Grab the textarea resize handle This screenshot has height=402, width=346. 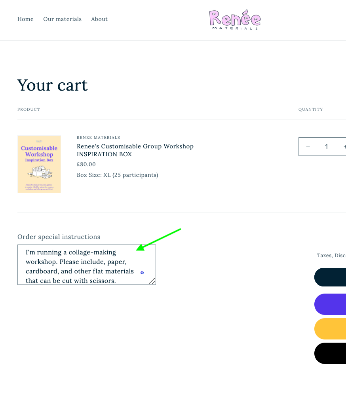click(x=152, y=281)
